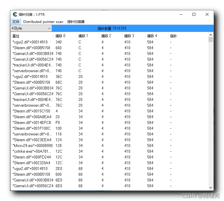Select "trackerUI.dll" row with offset 740

pos(109,65)
